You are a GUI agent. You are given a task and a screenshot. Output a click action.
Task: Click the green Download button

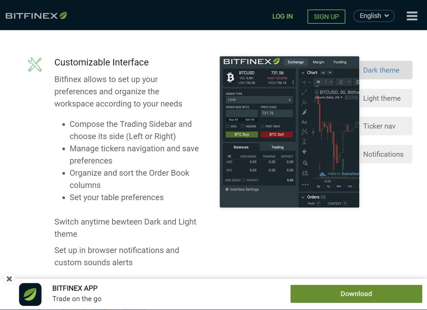tap(356, 294)
